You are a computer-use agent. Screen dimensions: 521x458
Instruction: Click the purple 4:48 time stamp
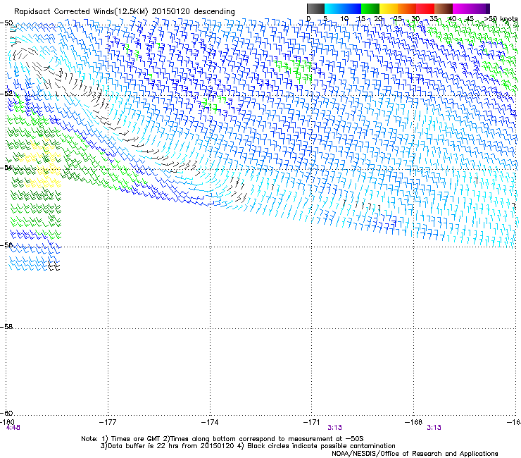[13, 428]
